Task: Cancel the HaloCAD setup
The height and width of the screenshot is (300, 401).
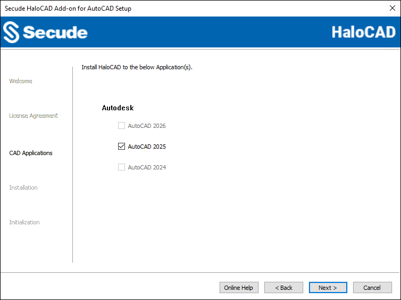Action: (372, 287)
